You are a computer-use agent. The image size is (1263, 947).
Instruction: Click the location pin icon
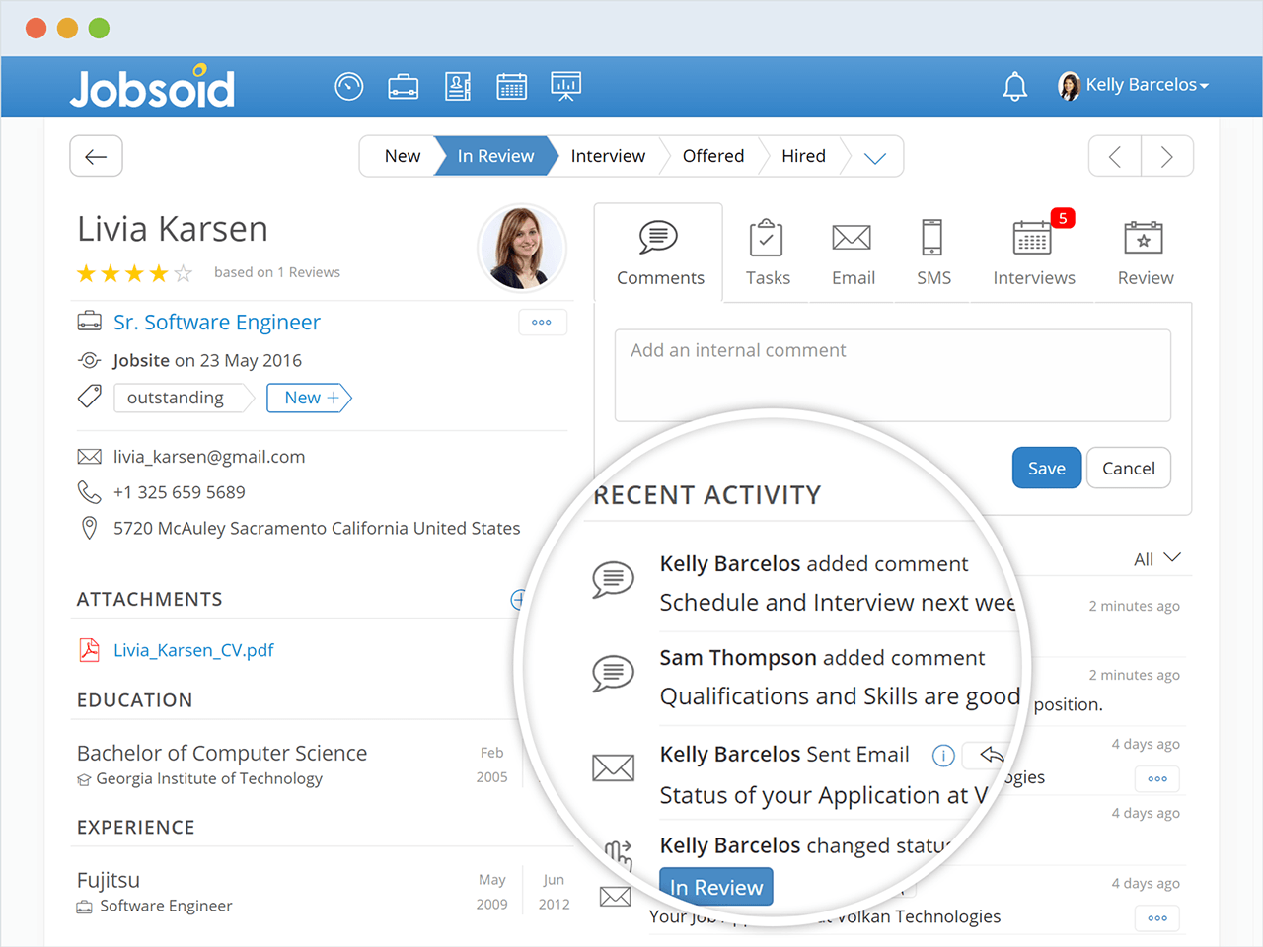pyautogui.click(x=89, y=528)
